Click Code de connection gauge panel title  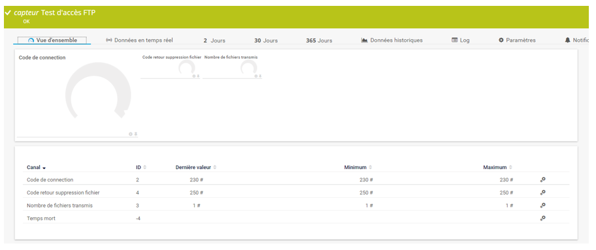point(42,57)
